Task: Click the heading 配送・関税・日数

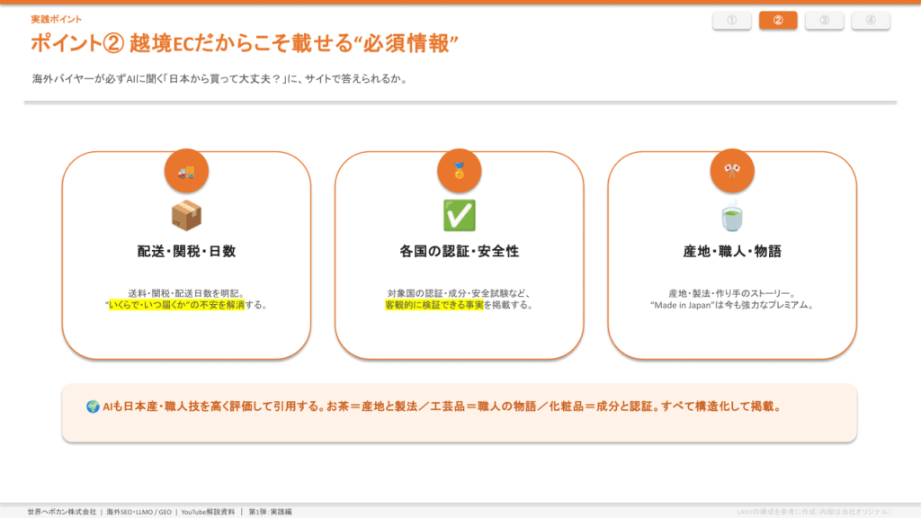Action: (186, 252)
